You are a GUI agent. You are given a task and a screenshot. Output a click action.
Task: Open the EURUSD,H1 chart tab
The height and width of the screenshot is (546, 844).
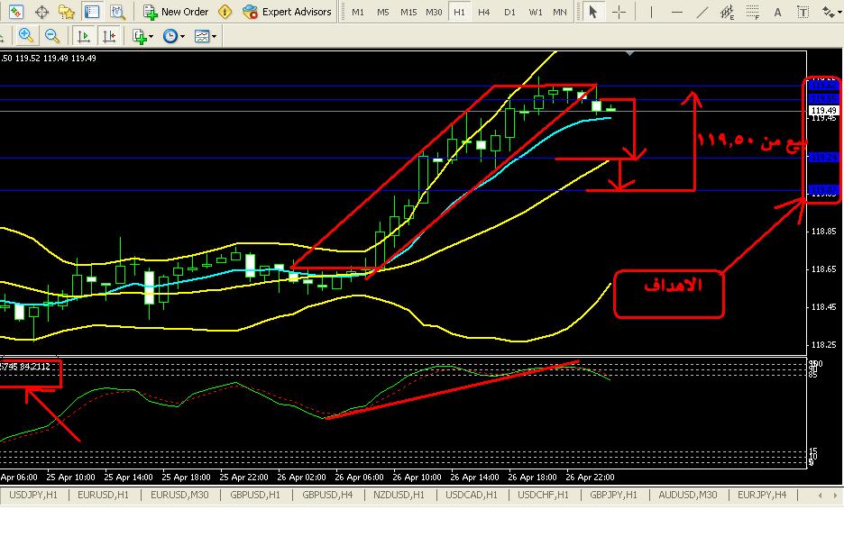pyautogui.click(x=104, y=495)
